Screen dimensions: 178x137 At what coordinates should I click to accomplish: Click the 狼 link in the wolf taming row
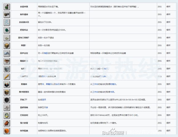[x=47, y=107]
